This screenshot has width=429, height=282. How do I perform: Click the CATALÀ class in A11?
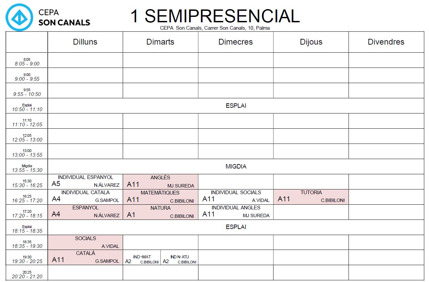pyautogui.click(x=85, y=257)
